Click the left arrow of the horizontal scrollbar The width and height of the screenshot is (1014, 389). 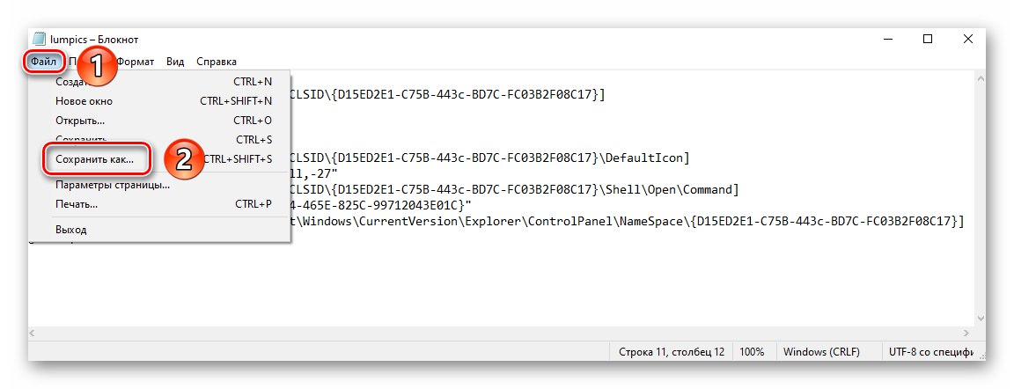pos(35,333)
